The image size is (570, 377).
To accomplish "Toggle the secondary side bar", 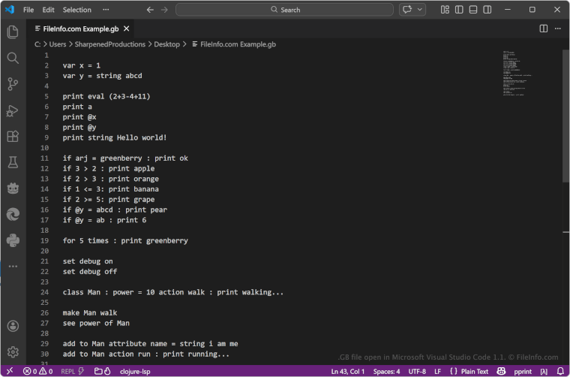I will point(487,10).
